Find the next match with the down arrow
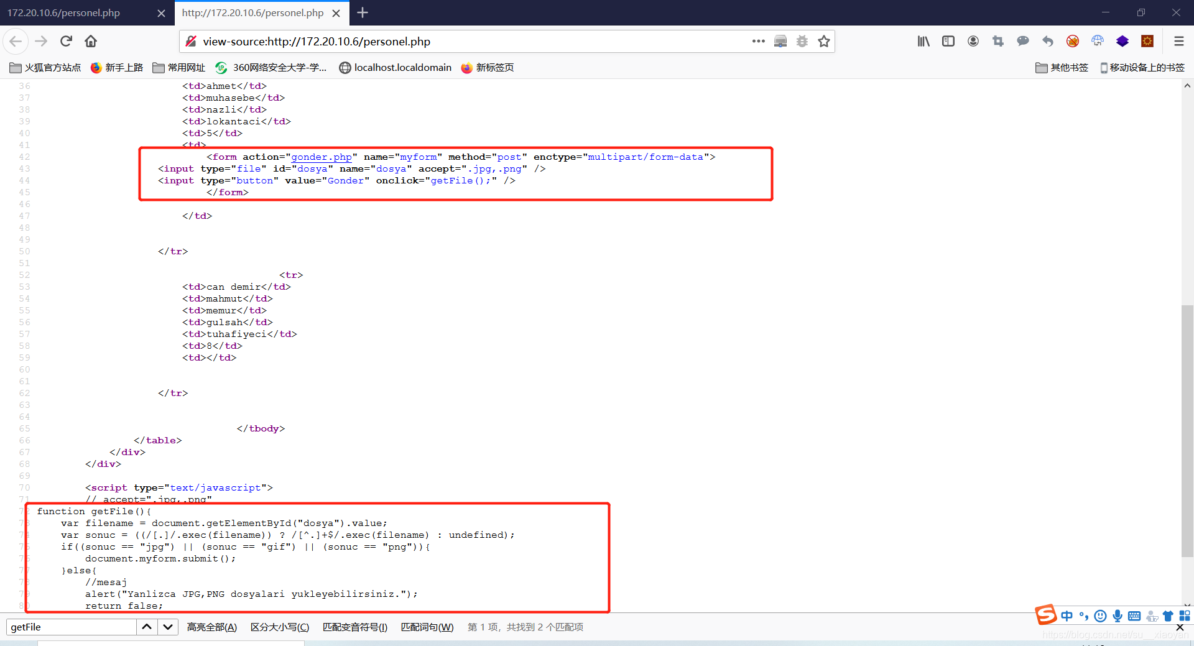 click(x=168, y=627)
